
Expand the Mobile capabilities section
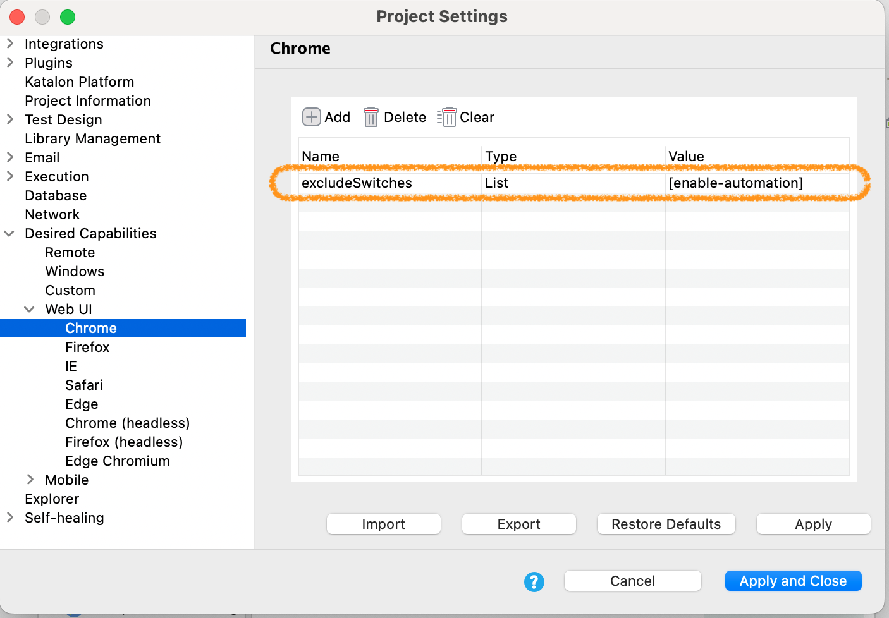pyautogui.click(x=29, y=480)
